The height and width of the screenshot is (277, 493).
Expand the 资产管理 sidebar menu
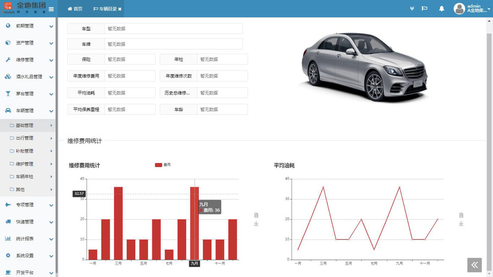point(28,43)
